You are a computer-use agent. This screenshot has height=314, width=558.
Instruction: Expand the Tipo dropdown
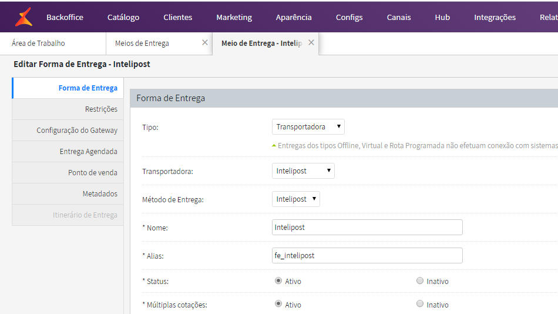tap(308, 127)
